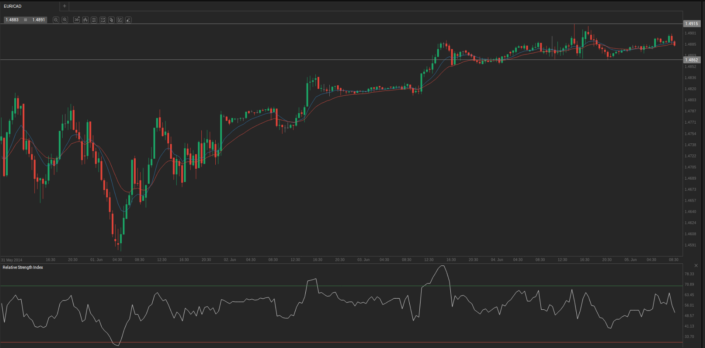Open the indicator settings sliders icon
Viewport: 705px width, 348px height.
pyautogui.click(x=94, y=20)
